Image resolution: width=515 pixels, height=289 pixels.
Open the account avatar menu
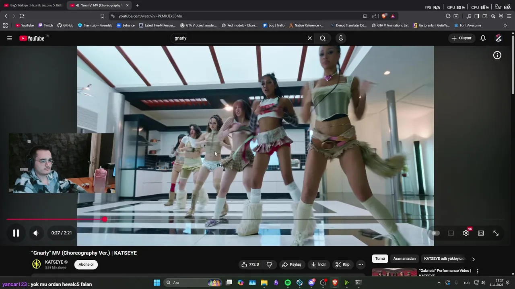click(499, 38)
